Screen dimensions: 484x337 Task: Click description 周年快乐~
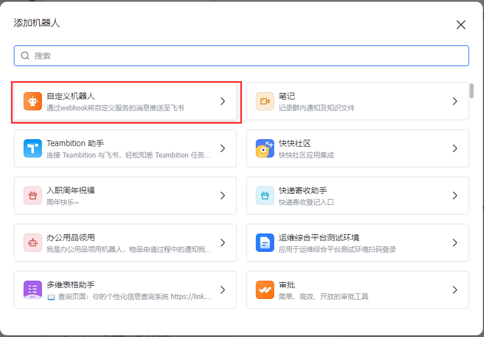coord(63,202)
